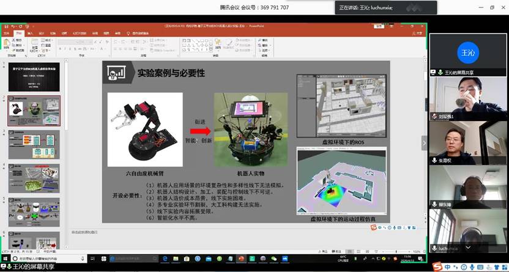
Task: Click the Windows Start button in shared screen
Action: (x=5, y=259)
